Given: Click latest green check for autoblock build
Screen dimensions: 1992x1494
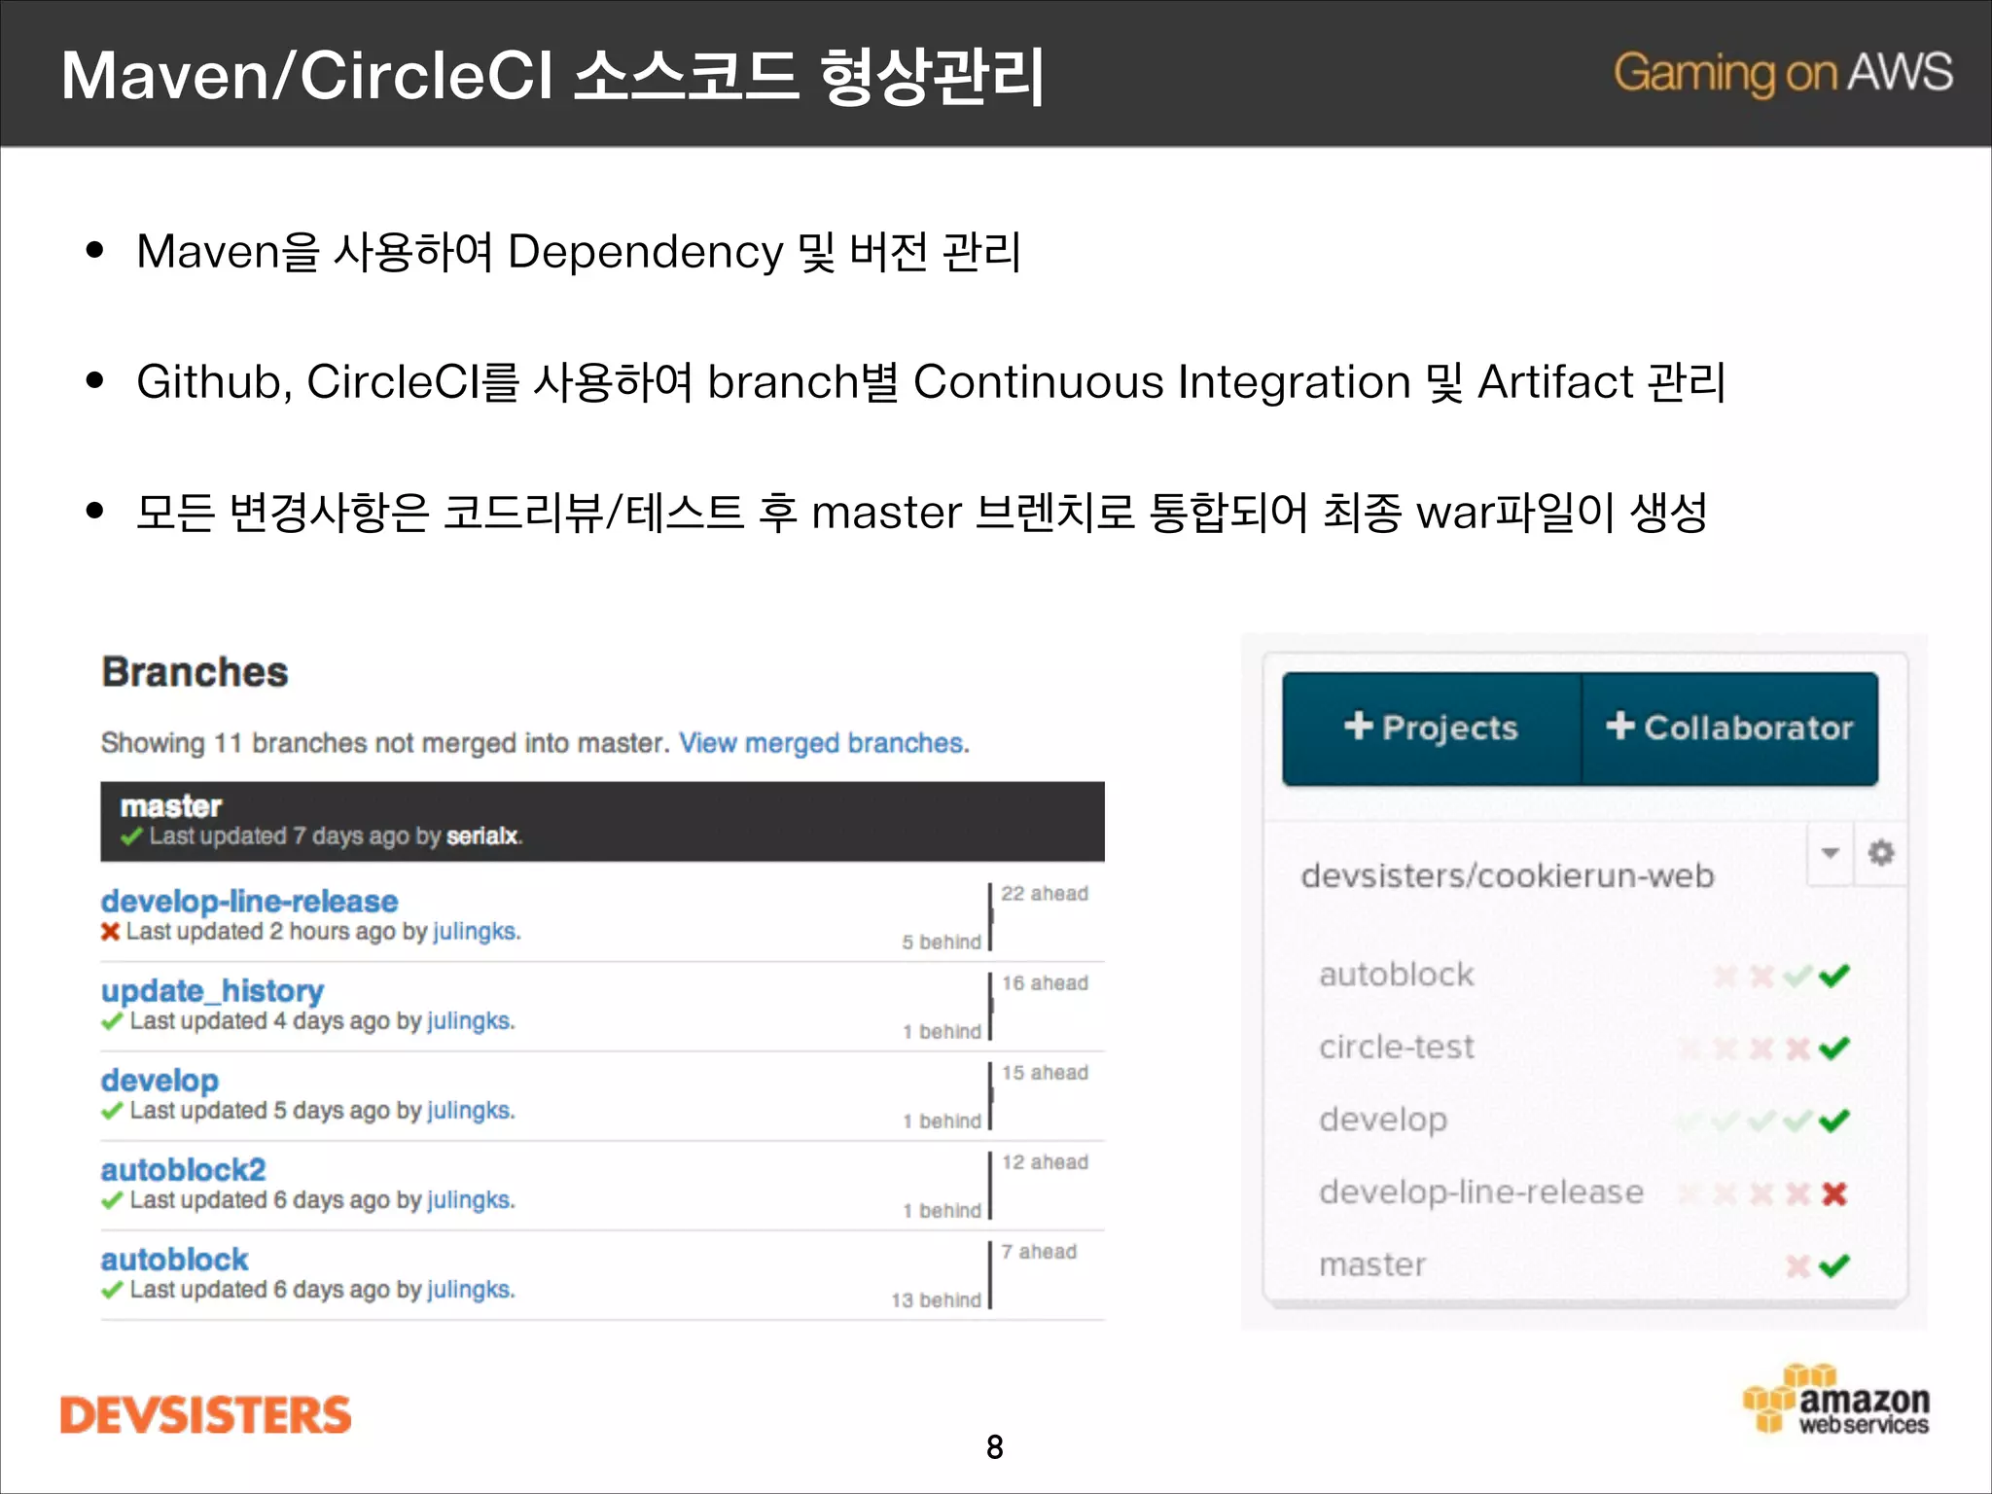Looking at the screenshot, I should [x=1833, y=975].
